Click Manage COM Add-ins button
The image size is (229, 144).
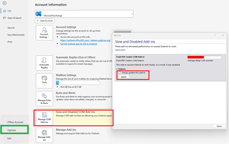[x=44, y=117]
